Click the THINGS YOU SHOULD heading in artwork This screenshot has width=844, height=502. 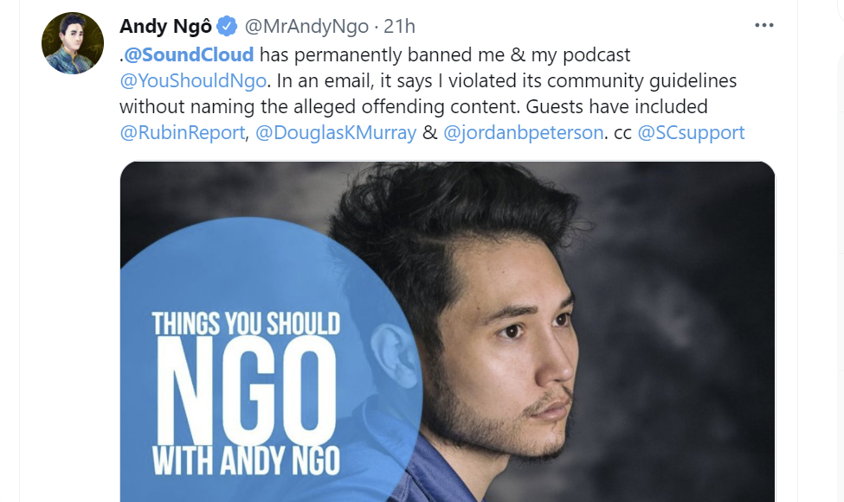[246, 323]
